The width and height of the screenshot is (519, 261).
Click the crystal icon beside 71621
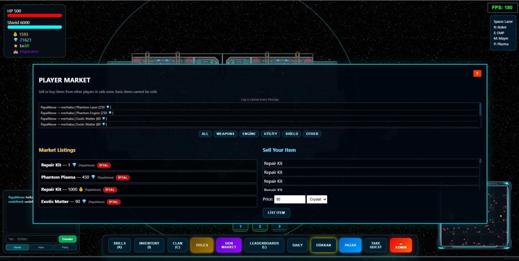[x=15, y=40]
